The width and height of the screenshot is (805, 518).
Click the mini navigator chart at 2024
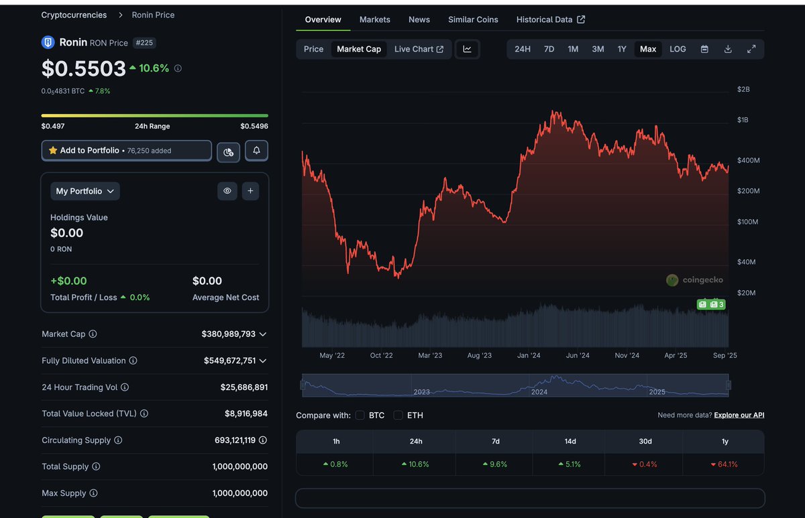[539, 391]
